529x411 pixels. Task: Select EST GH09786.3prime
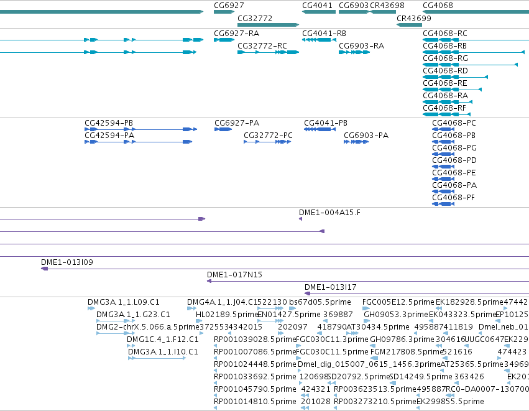(x=402, y=339)
